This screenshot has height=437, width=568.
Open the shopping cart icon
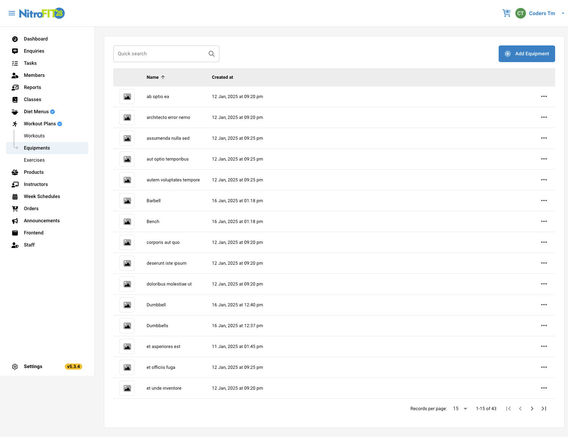click(506, 13)
